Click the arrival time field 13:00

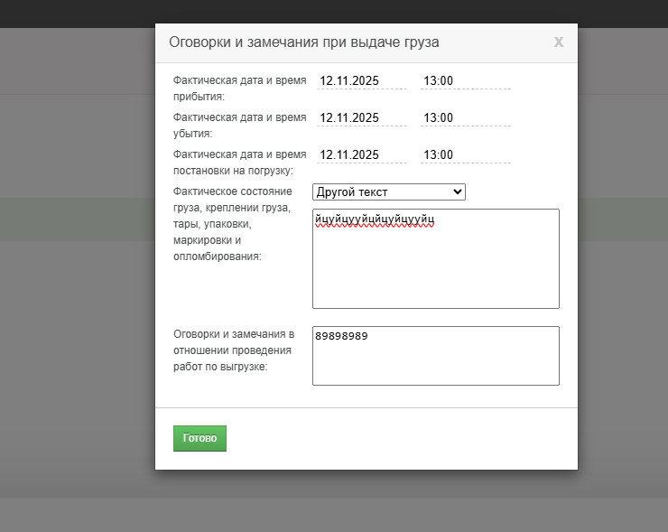pyautogui.click(x=465, y=80)
